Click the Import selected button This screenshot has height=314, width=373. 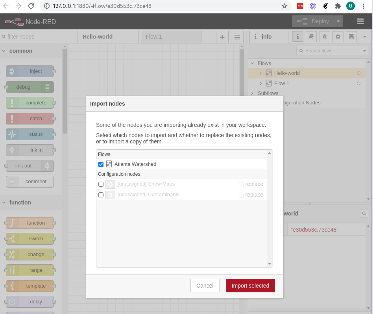pyautogui.click(x=250, y=286)
